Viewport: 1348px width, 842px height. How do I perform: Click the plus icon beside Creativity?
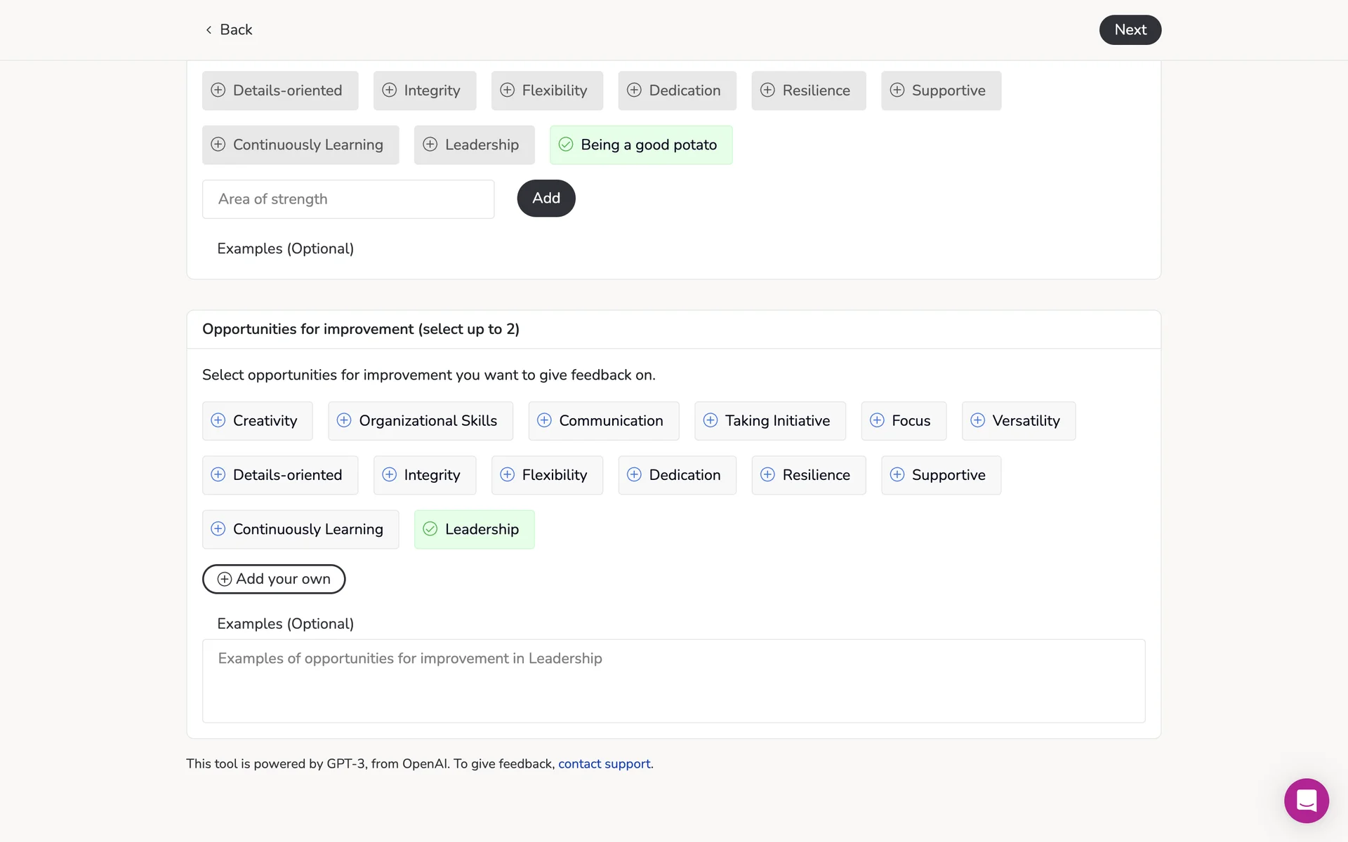(x=218, y=420)
